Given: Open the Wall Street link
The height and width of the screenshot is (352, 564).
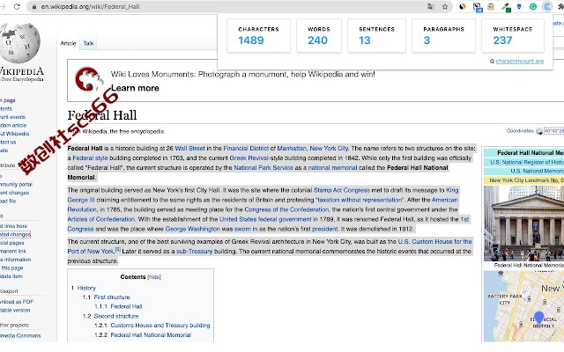Looking at the screenshot, I should (x=190, y=149).
